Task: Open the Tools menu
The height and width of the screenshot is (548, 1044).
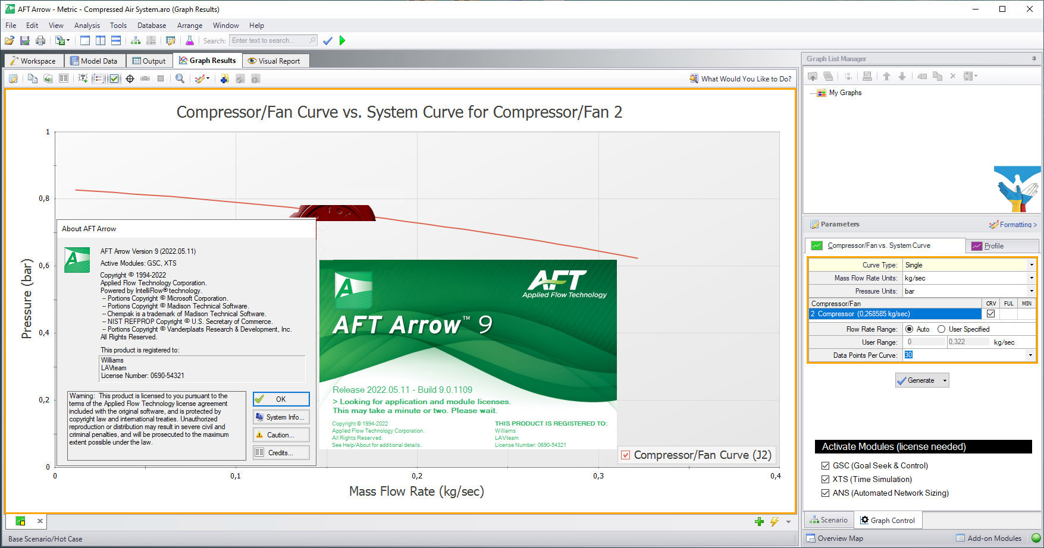Action: coord(118,26)
